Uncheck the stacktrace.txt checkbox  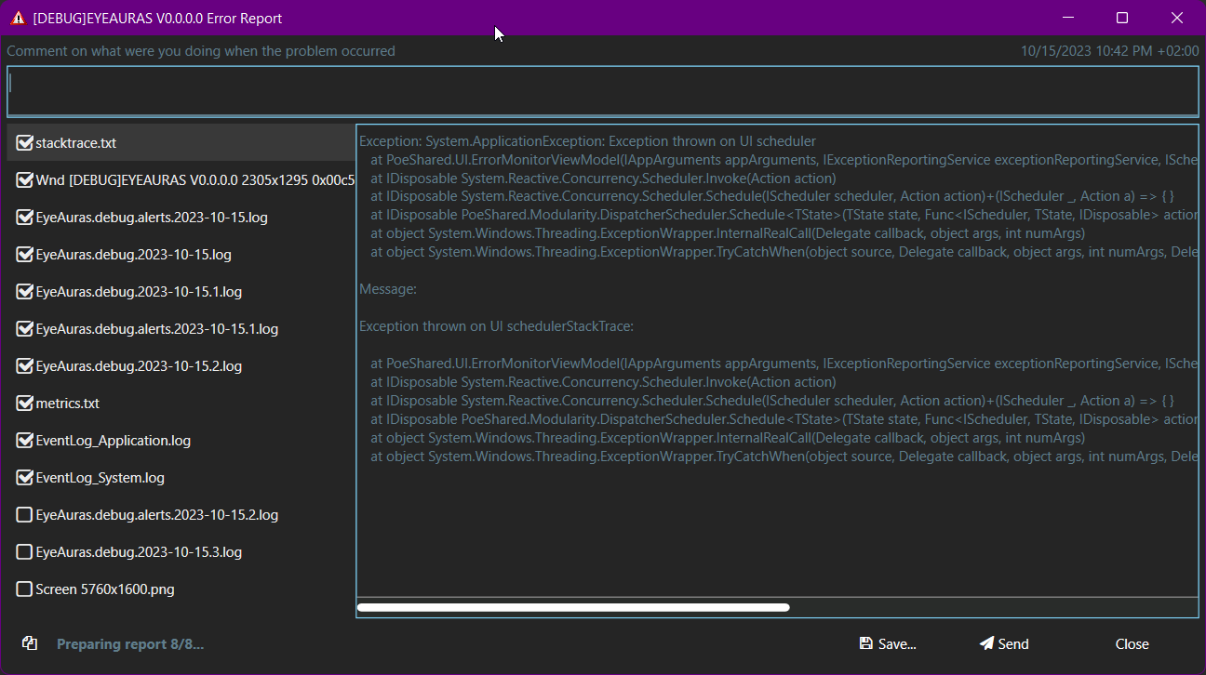click(x=25, y=142)
